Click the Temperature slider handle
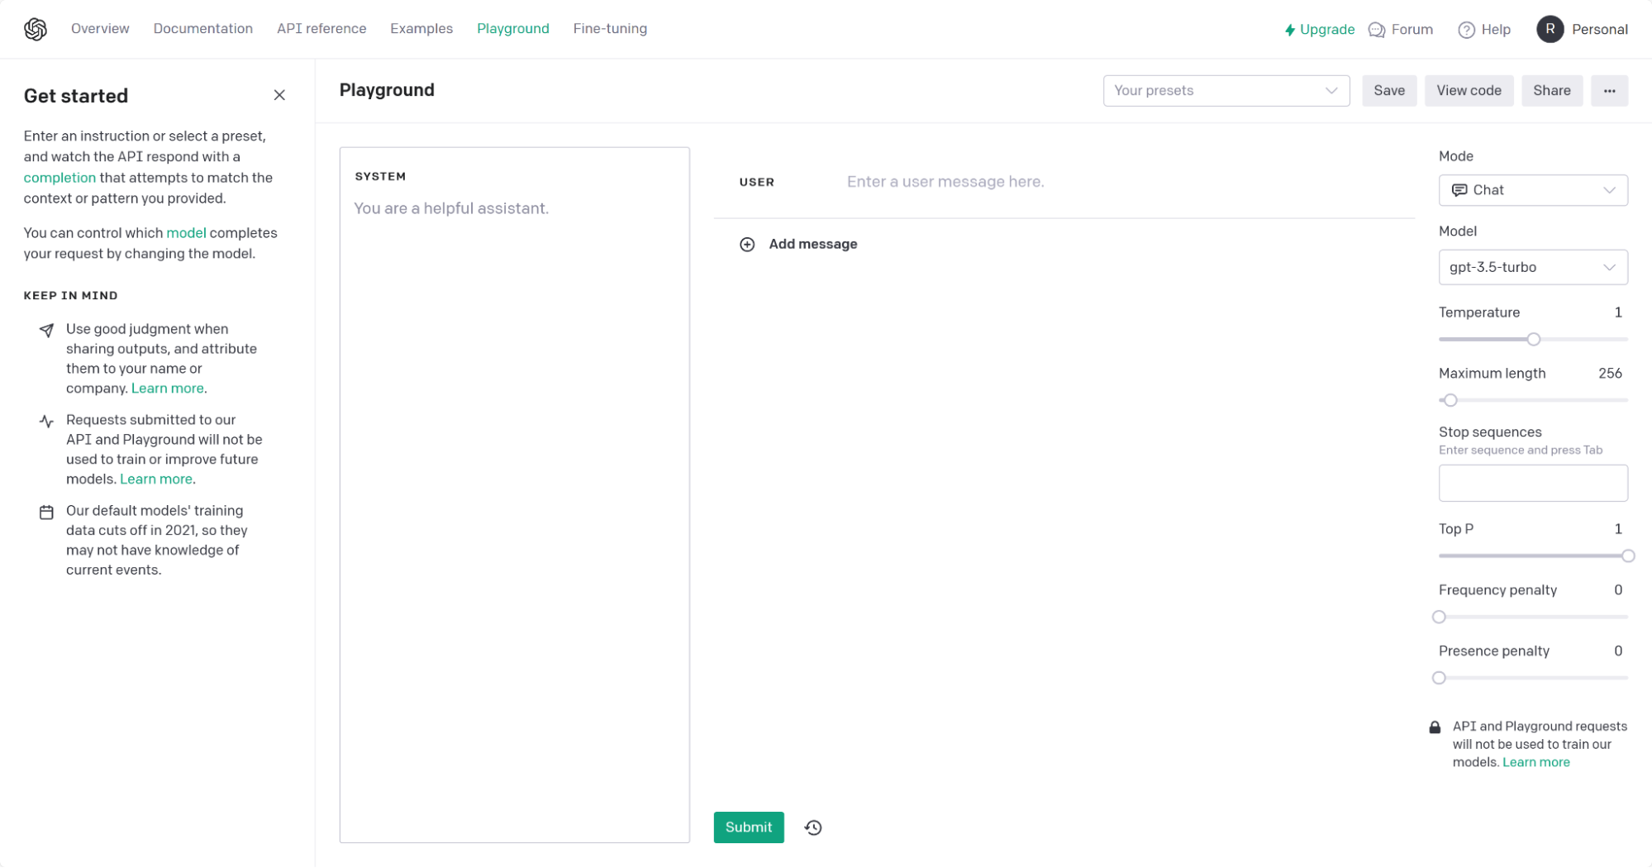Image resolution: width=1652 pixels, height=868 pixels. [1533, 340]
